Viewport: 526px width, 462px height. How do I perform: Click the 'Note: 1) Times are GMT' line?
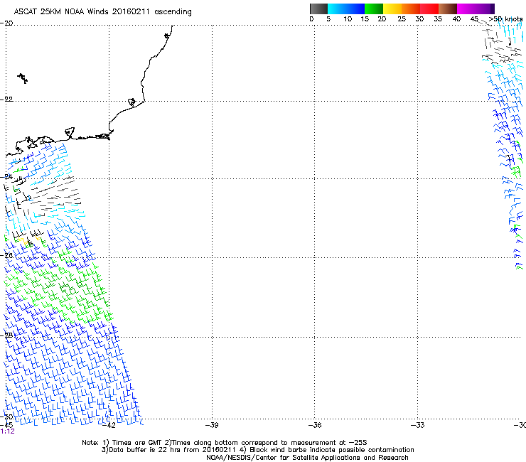(225, 443)
